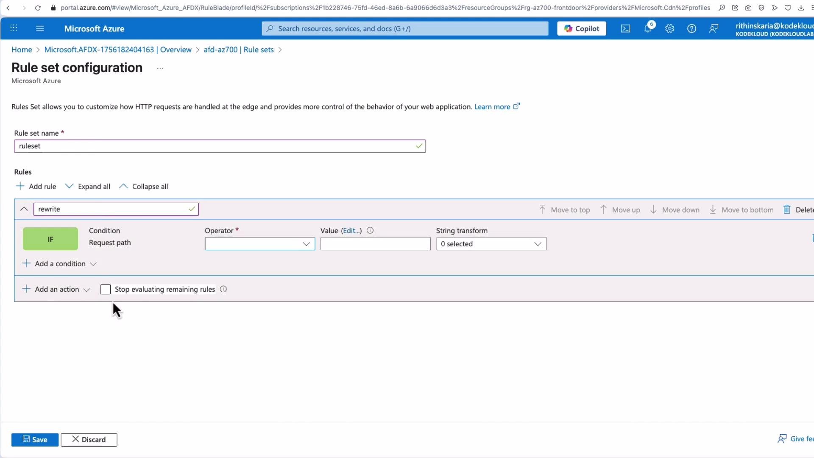This screenshot has height=458, width=814.
Task: Open the hamburger portal menu
Action: pos(40,28)
